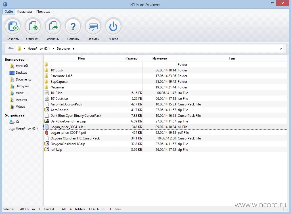The image size is (291, 214).
Task: Expand the arrow after Загрузки in path
Action: tap(74, 48)
